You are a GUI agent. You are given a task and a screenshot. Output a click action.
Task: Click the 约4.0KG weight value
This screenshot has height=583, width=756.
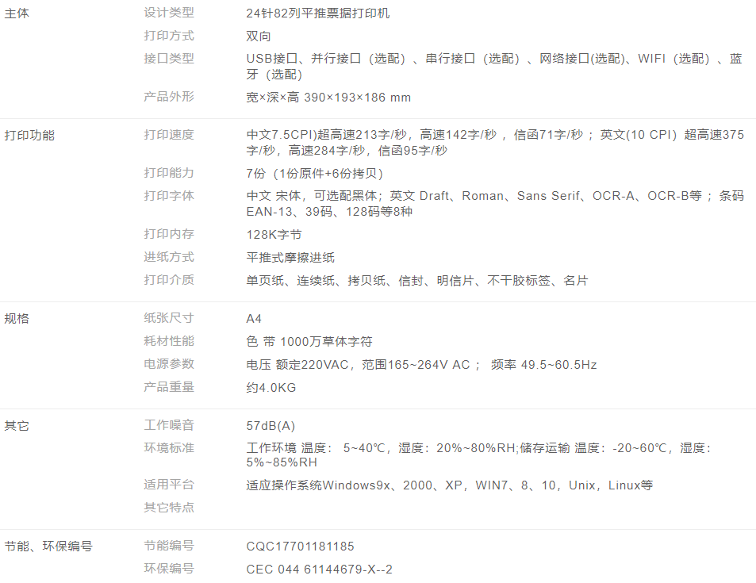point(271,388)
